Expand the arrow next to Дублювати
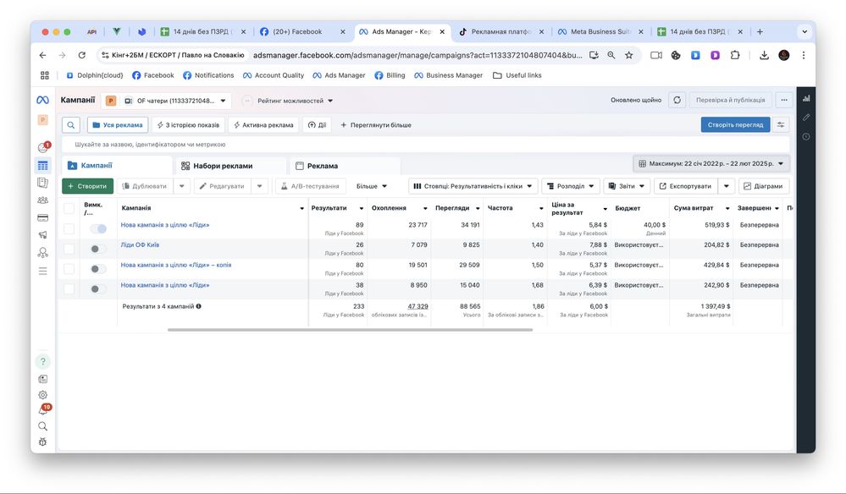The image size is (846, 494). (182, 186)
